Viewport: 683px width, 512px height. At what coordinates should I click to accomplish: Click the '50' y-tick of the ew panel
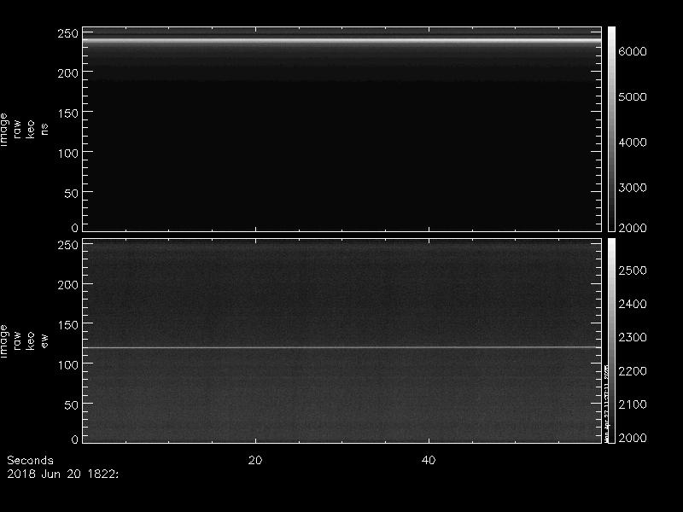click(72, 405)
